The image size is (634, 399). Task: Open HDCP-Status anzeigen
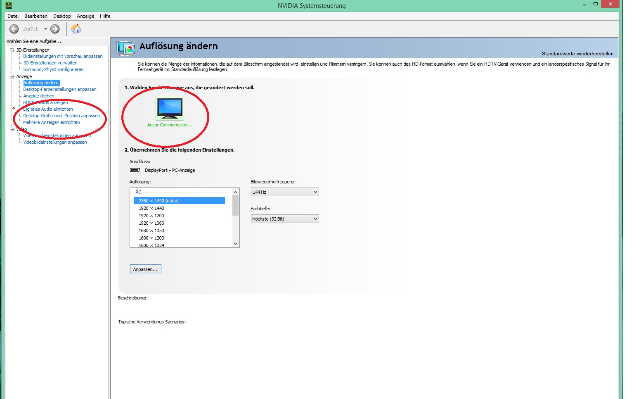45,102
